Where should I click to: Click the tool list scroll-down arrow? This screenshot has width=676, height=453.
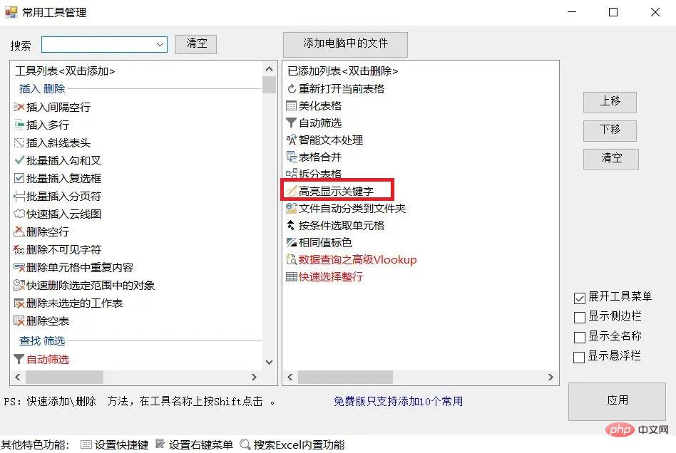click(x=269, y=362)
